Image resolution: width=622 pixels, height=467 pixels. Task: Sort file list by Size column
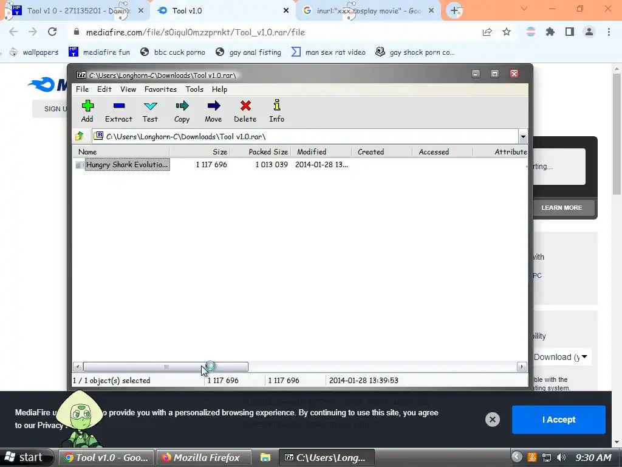click(x=199, y=151)
